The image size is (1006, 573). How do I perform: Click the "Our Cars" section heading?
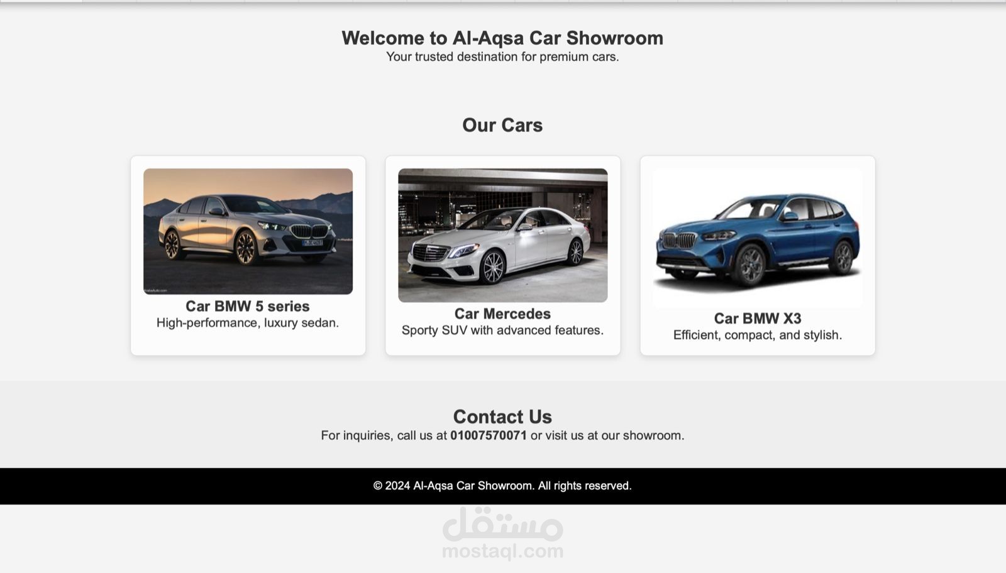coord(502,125)
